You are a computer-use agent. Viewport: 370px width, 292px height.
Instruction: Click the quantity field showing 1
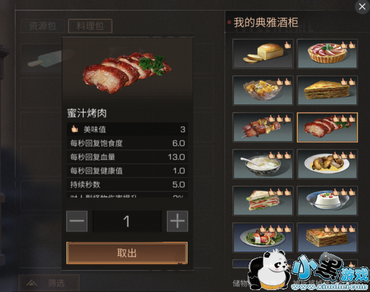(x=127, y=221)
